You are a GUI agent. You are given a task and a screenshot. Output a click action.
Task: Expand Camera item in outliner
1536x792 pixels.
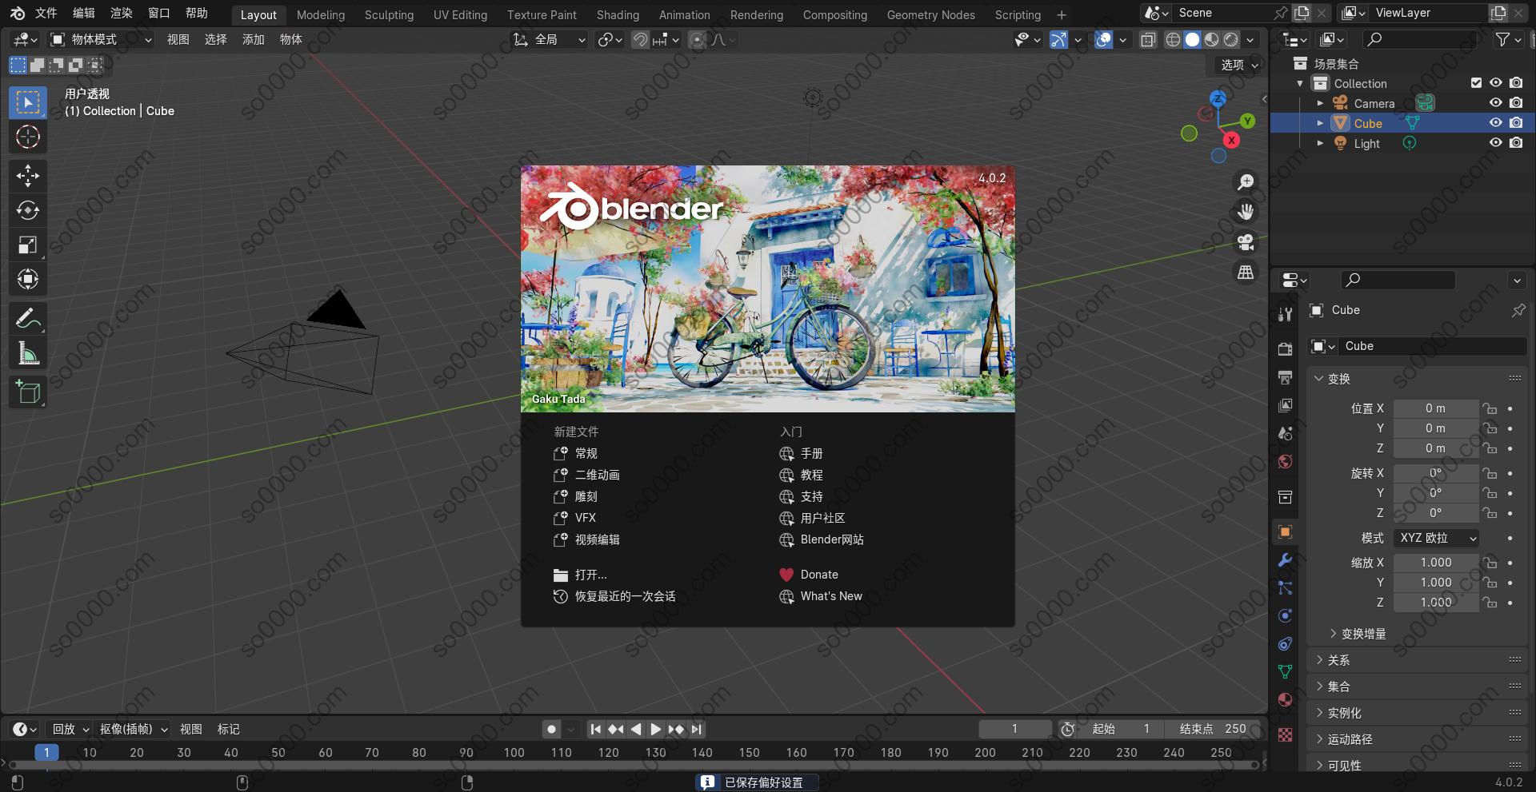pos(1320,103)
